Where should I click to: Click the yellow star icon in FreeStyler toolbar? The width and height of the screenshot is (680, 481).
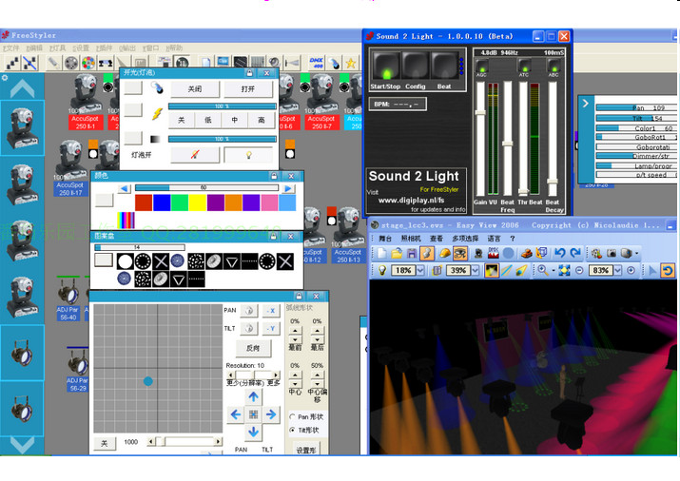(x=350, y=63)
